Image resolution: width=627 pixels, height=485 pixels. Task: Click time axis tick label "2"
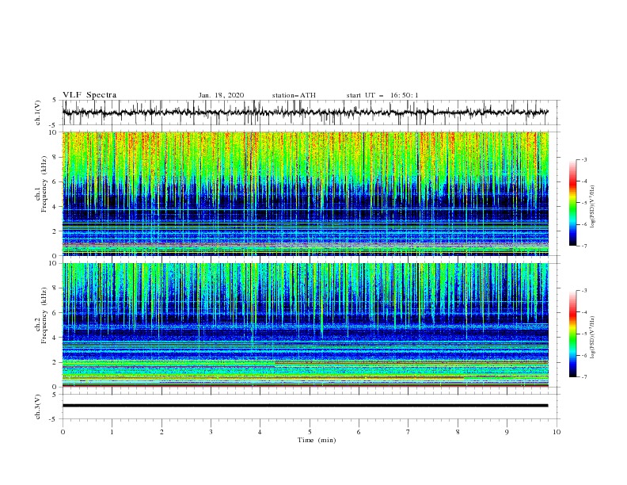[x=161, y=432]
